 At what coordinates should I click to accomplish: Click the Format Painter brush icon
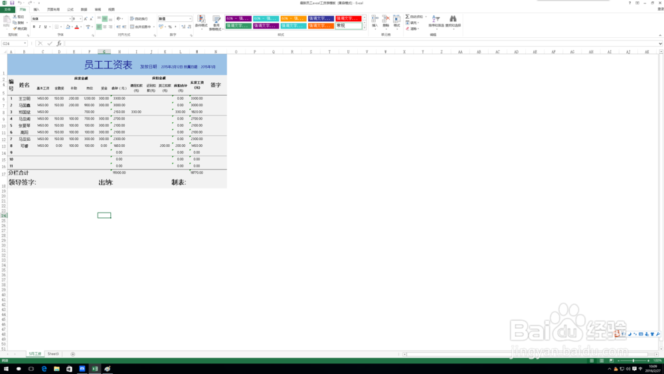click(x=15, y=29)
